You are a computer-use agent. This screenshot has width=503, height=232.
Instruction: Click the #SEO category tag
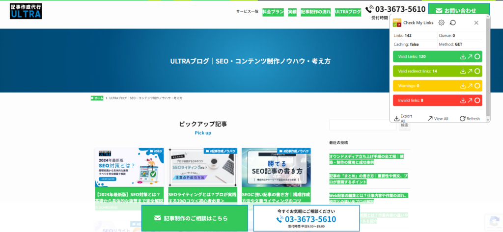156,151
